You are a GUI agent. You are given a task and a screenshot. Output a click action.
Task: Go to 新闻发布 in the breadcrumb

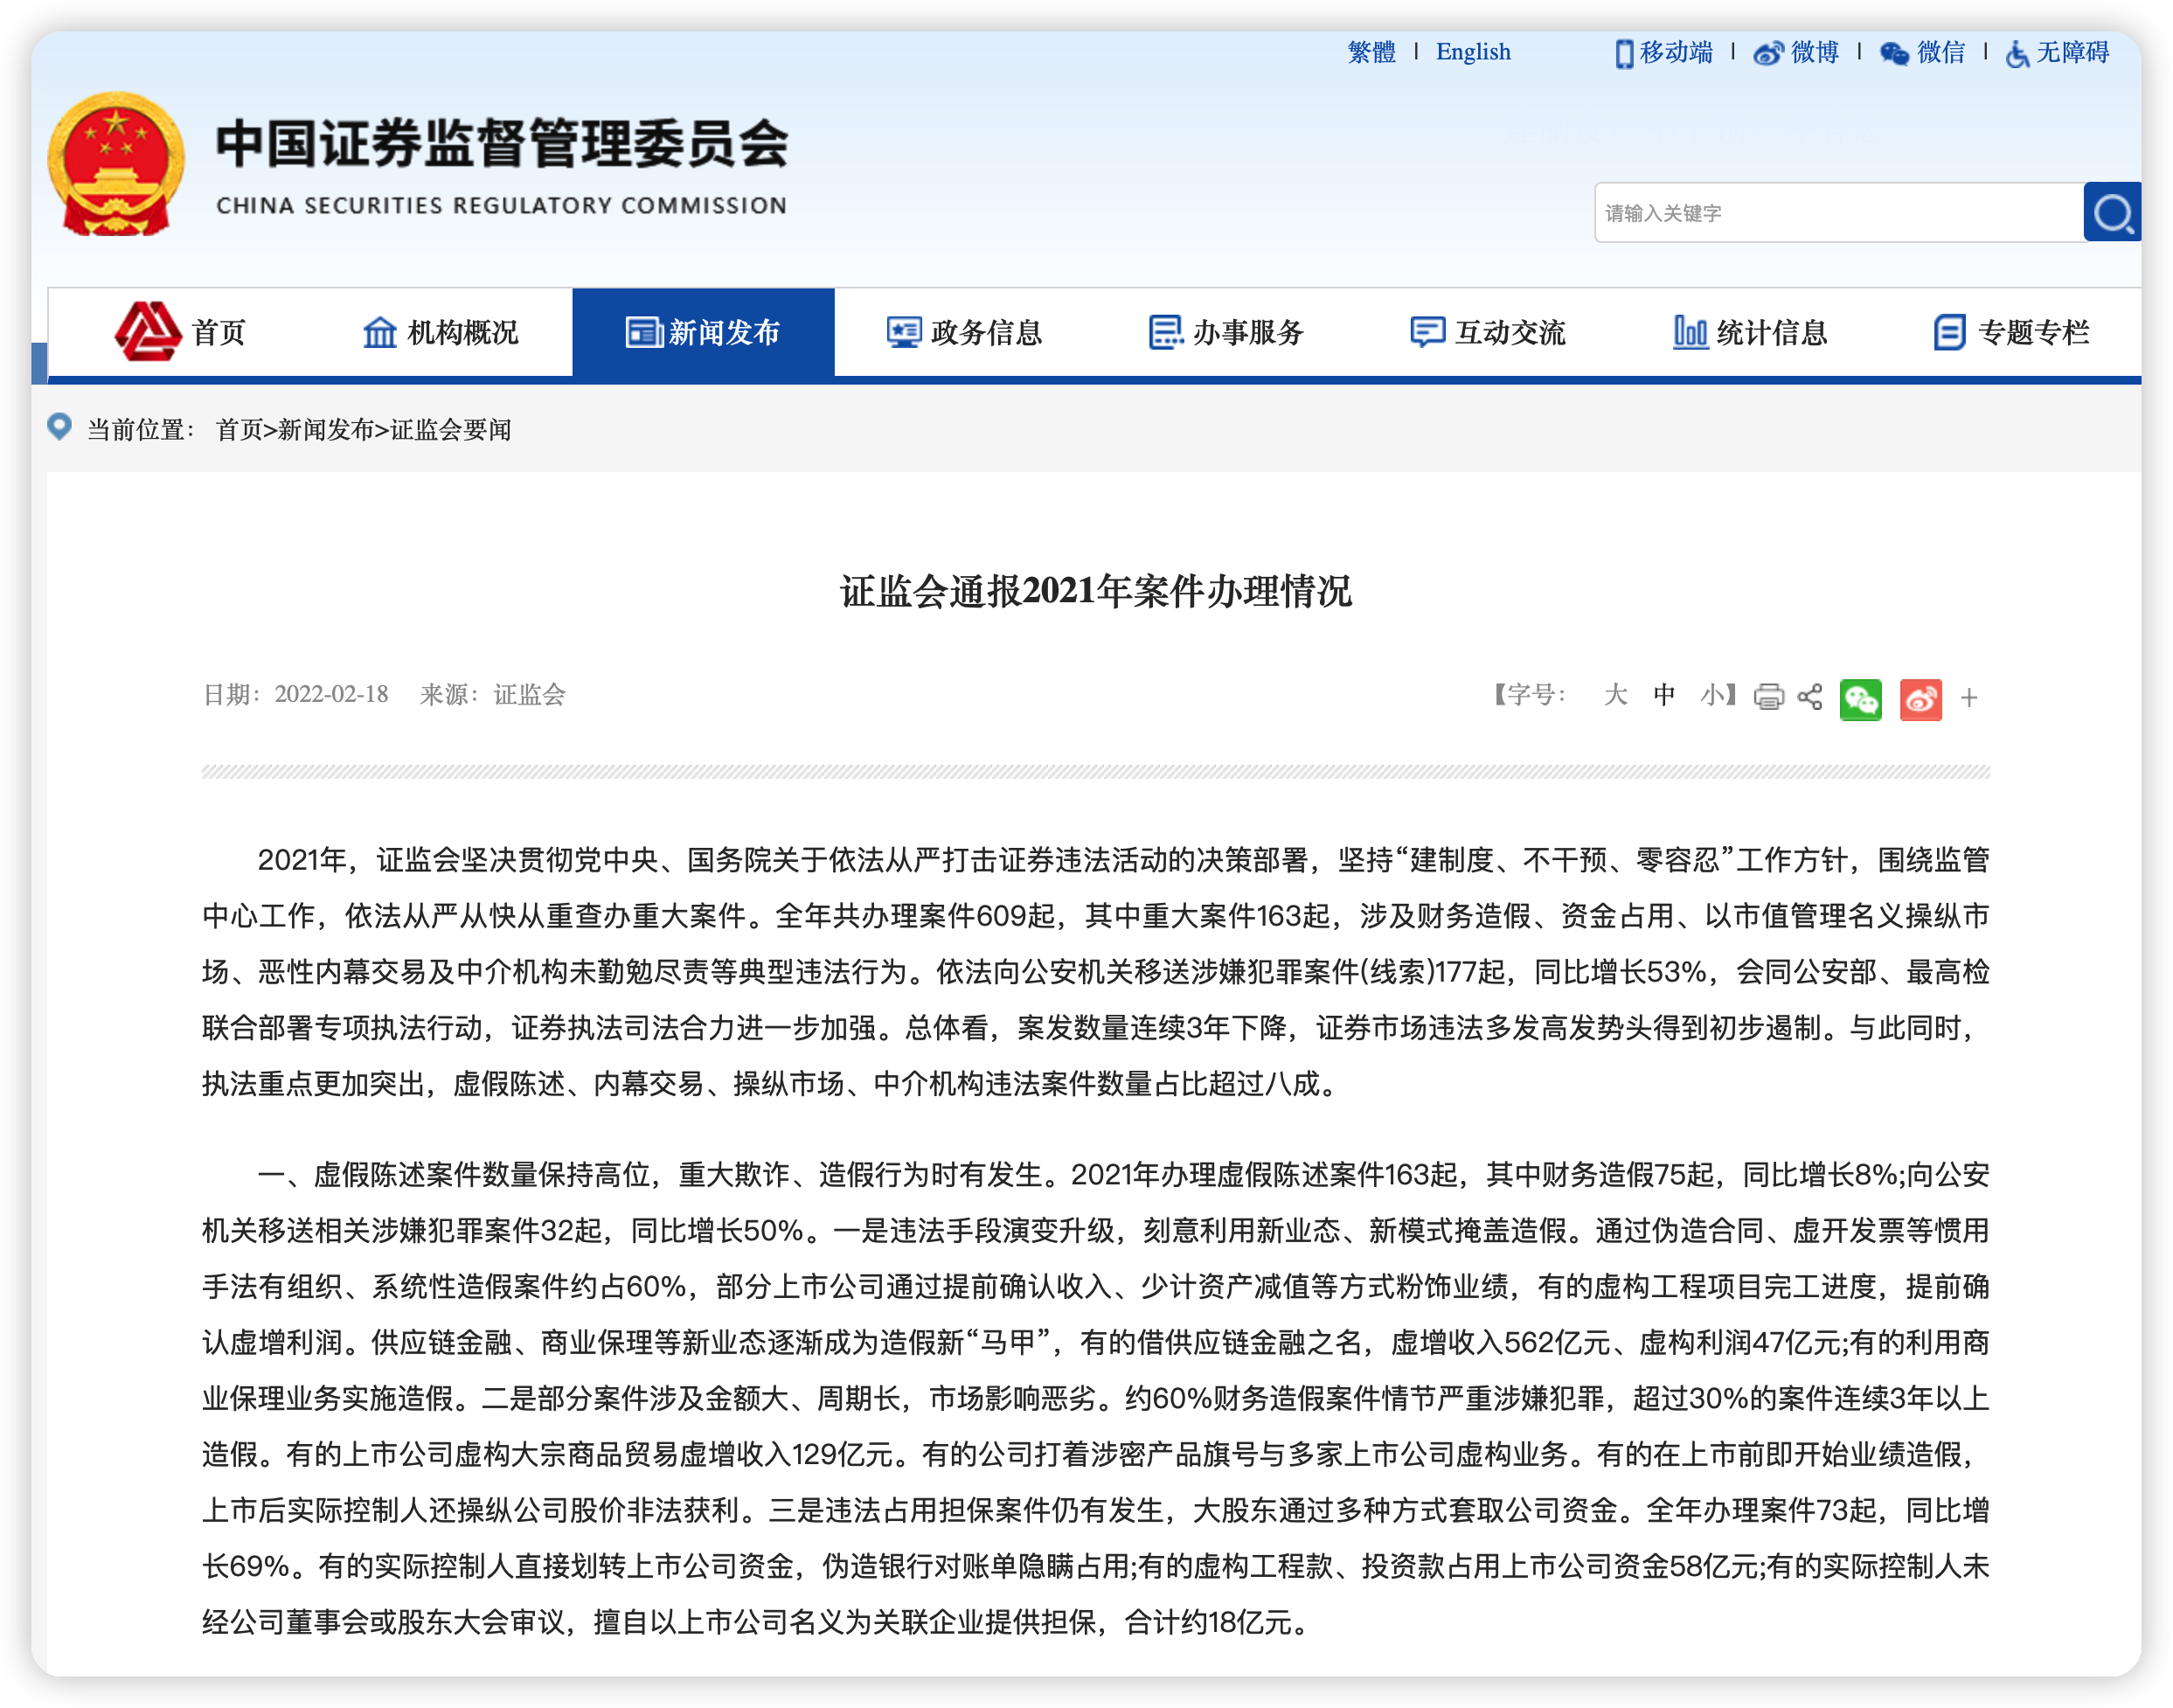326,430
